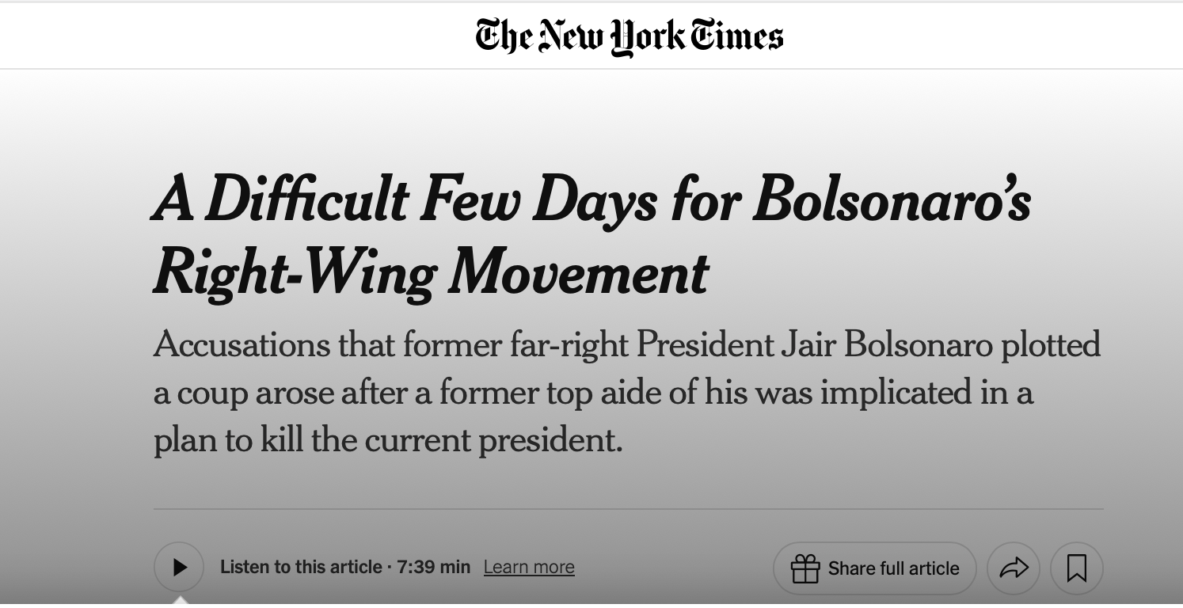Click 'Listen to this article' text
1183x608 pixels.
(301, 568)
